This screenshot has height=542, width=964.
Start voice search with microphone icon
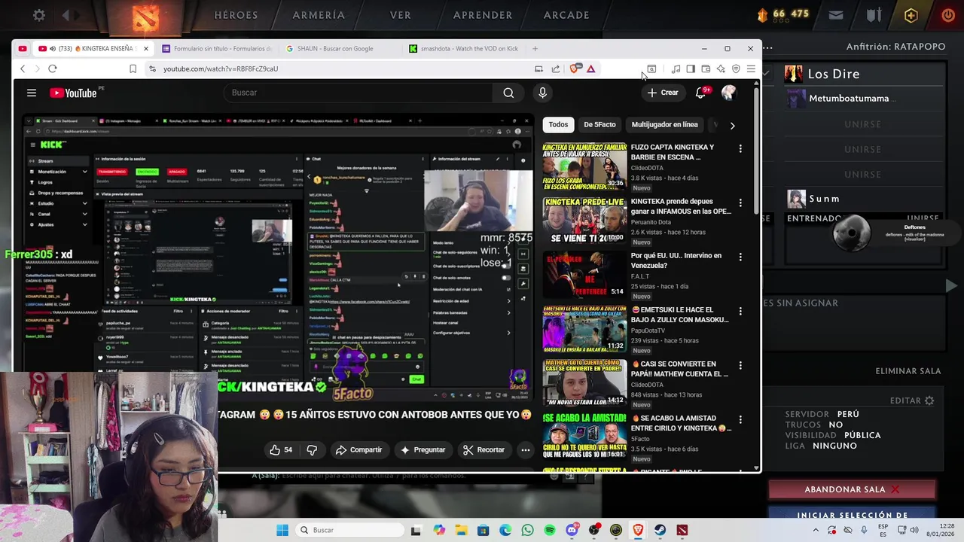(x=542, y=93)
